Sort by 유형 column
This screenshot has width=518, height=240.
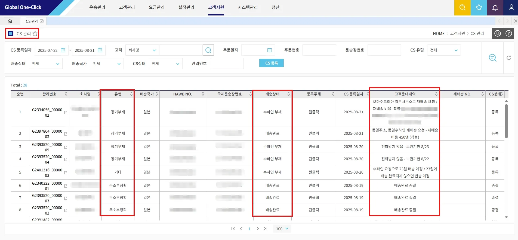(131, 94)
